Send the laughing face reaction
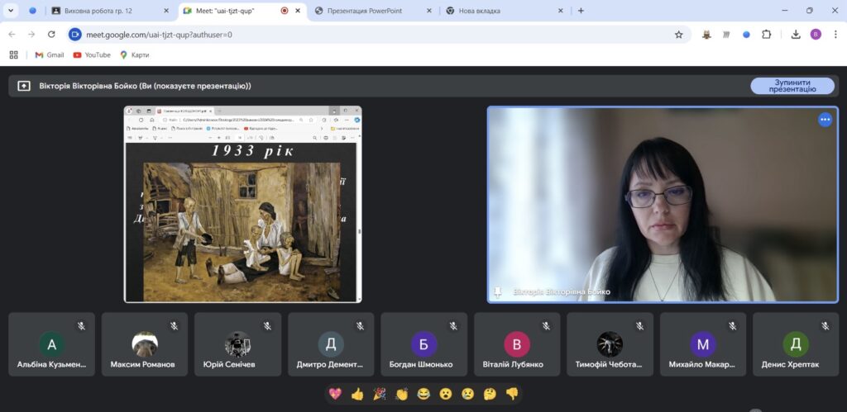 423,394
